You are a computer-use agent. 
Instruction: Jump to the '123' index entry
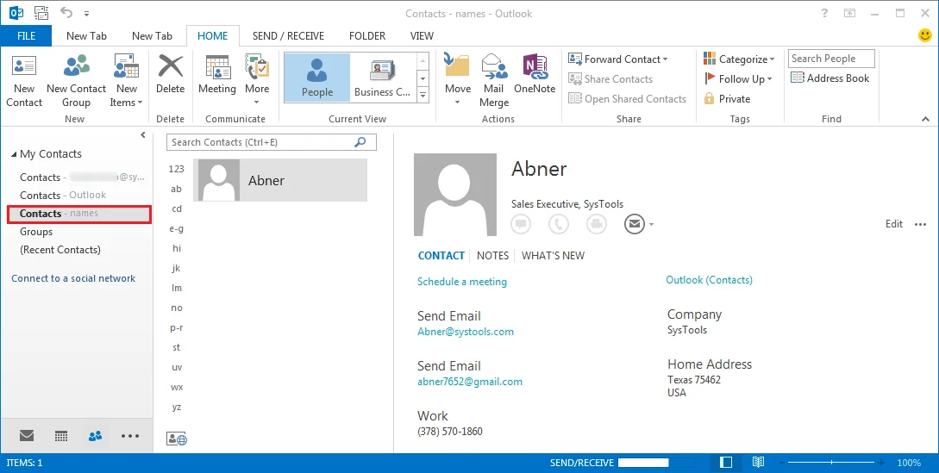(176, 170)
